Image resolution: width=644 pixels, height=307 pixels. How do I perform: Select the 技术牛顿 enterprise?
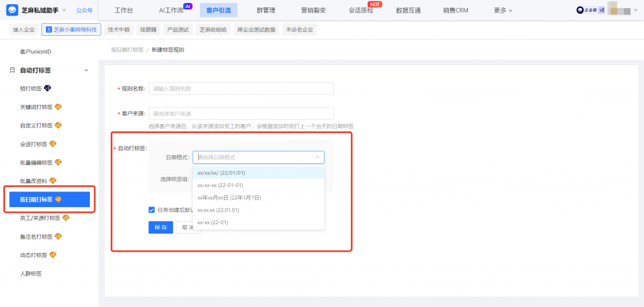click(119, 30)
